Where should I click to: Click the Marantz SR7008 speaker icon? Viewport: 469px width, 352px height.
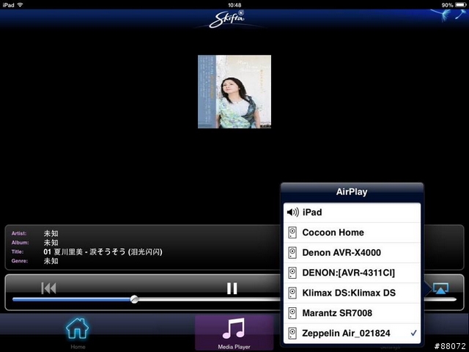pyautogui.click(x=292, y=313)
